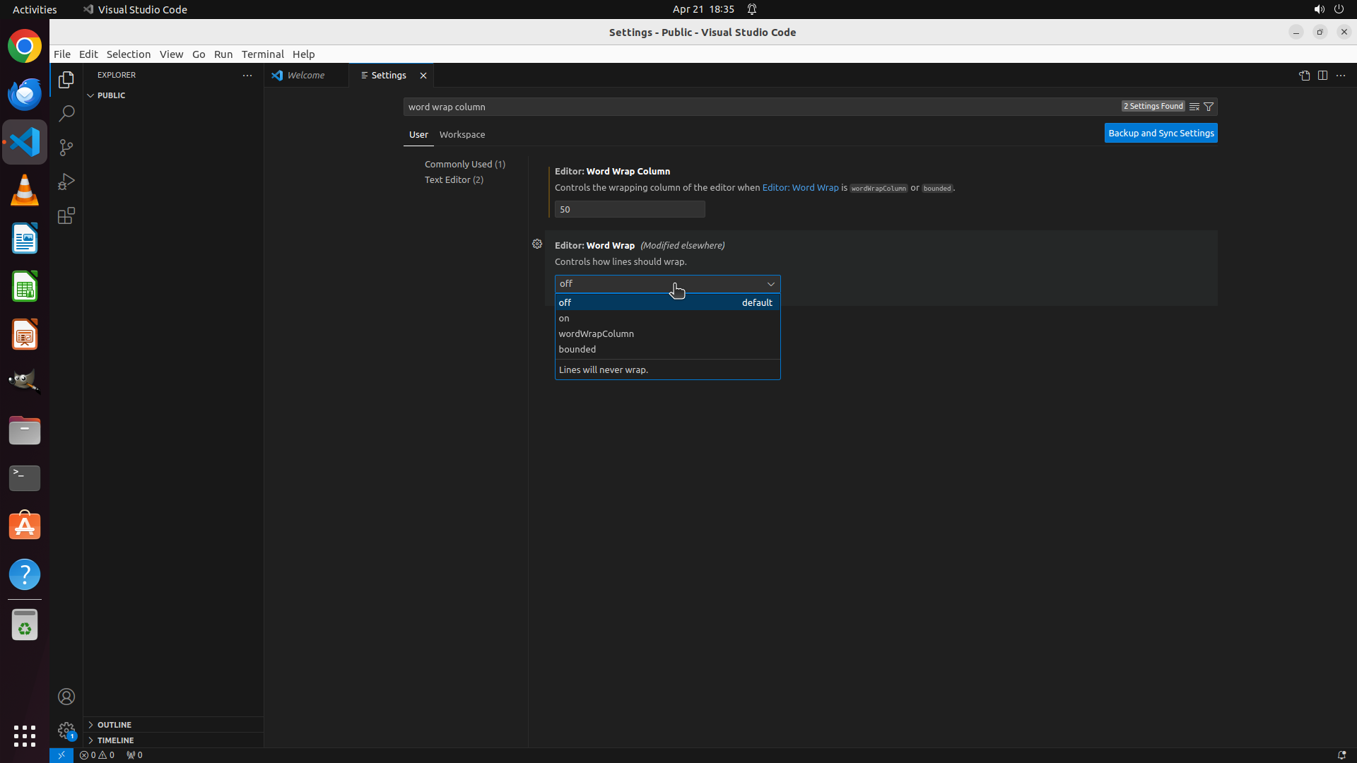Viewport: 1357px width, 763px height.
Task: Follow the 'Editor: Word Wrap' link
Action: 800,188
